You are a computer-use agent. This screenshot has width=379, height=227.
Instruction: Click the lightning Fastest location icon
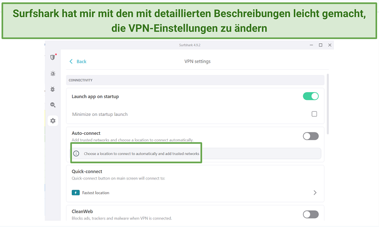[76, 193]
